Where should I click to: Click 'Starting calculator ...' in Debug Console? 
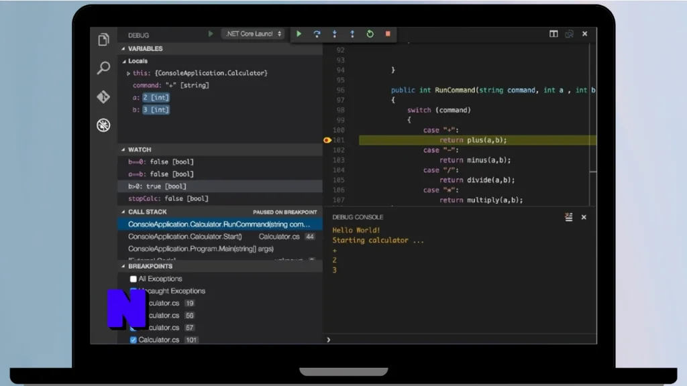tap(378, 241)
